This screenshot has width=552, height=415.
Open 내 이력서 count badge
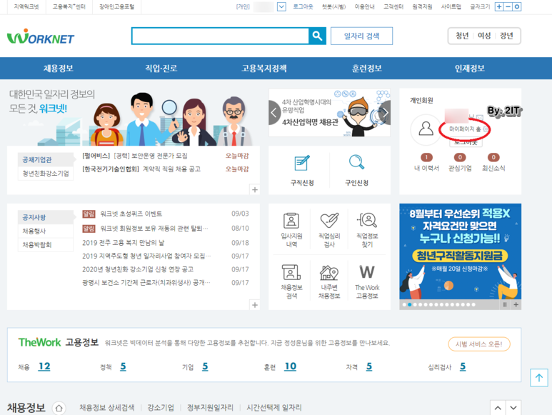click(426, 157)
